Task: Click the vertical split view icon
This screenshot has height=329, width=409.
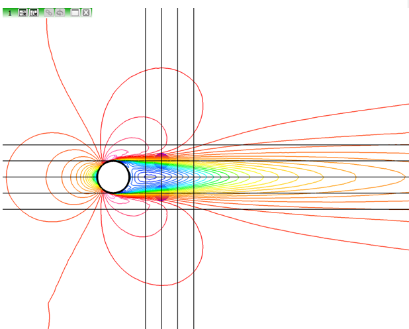Action: tap(34, 13)
